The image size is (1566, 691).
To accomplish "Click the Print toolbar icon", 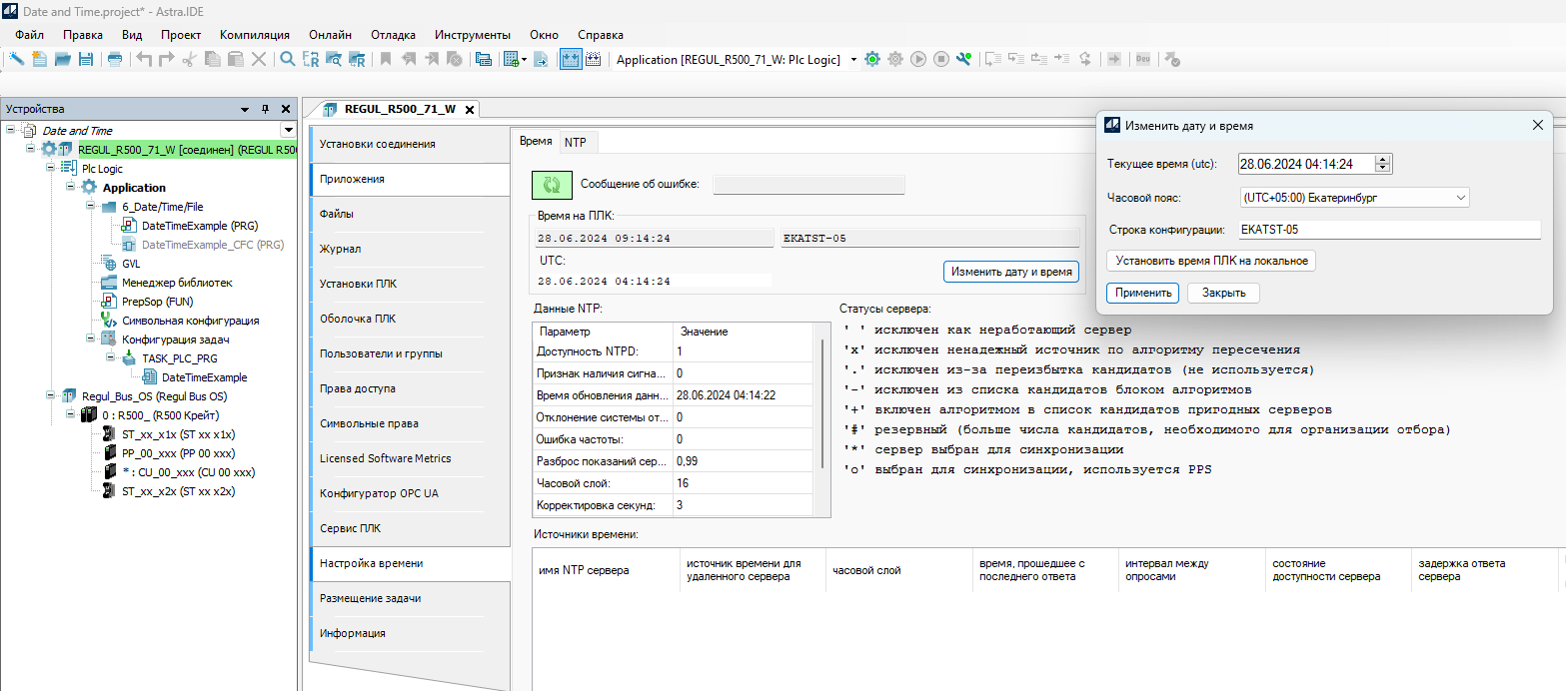I will pyautogui.click(x=115, y=60).
